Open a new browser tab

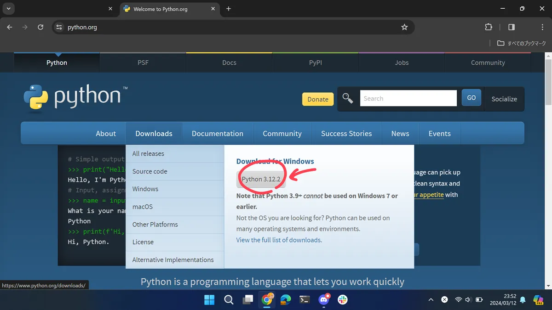[229, 9]
